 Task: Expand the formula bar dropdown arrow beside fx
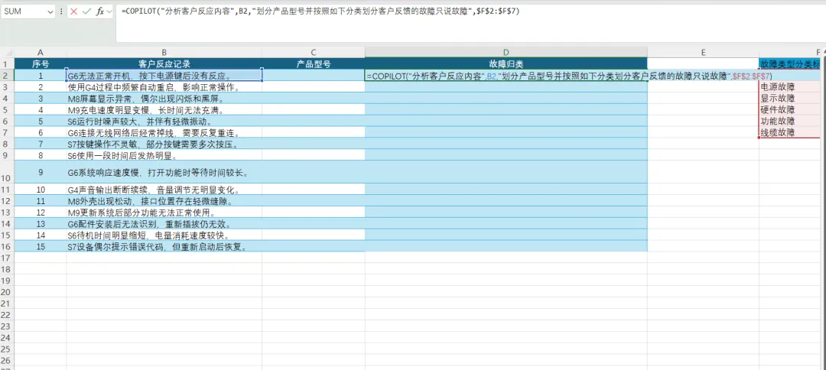(109, 11)
